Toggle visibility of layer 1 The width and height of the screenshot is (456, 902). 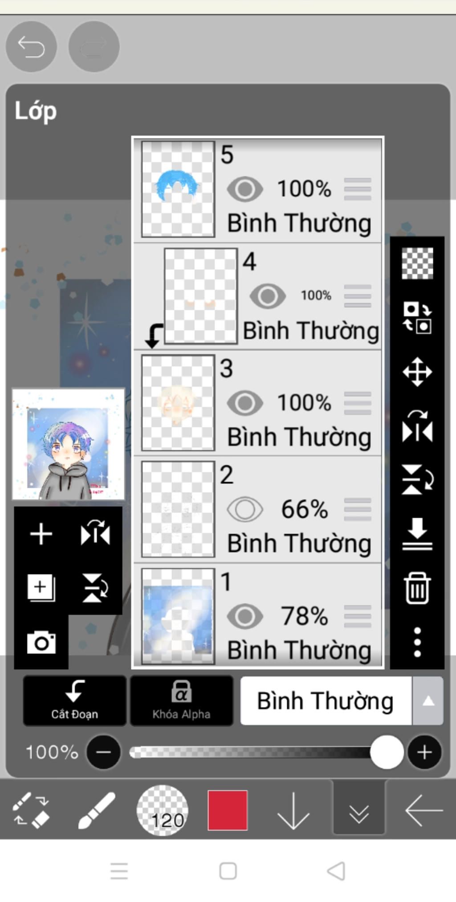point(245,616)
